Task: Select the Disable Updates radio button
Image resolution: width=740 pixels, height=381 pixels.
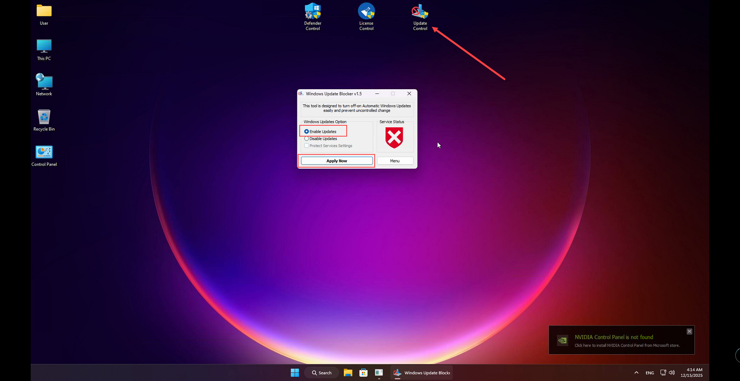Action: 307,139
